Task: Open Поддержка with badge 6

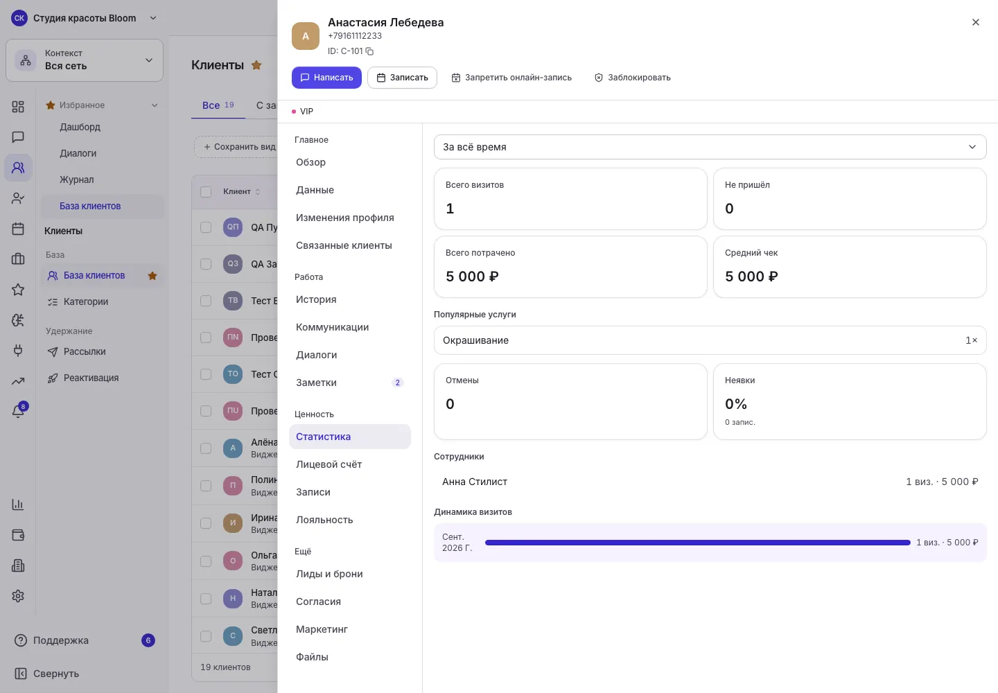Action: tap(85, 640)
